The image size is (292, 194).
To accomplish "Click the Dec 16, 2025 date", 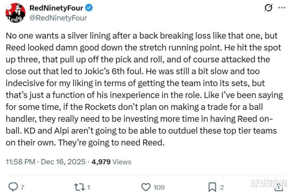I will coord(63,162).
